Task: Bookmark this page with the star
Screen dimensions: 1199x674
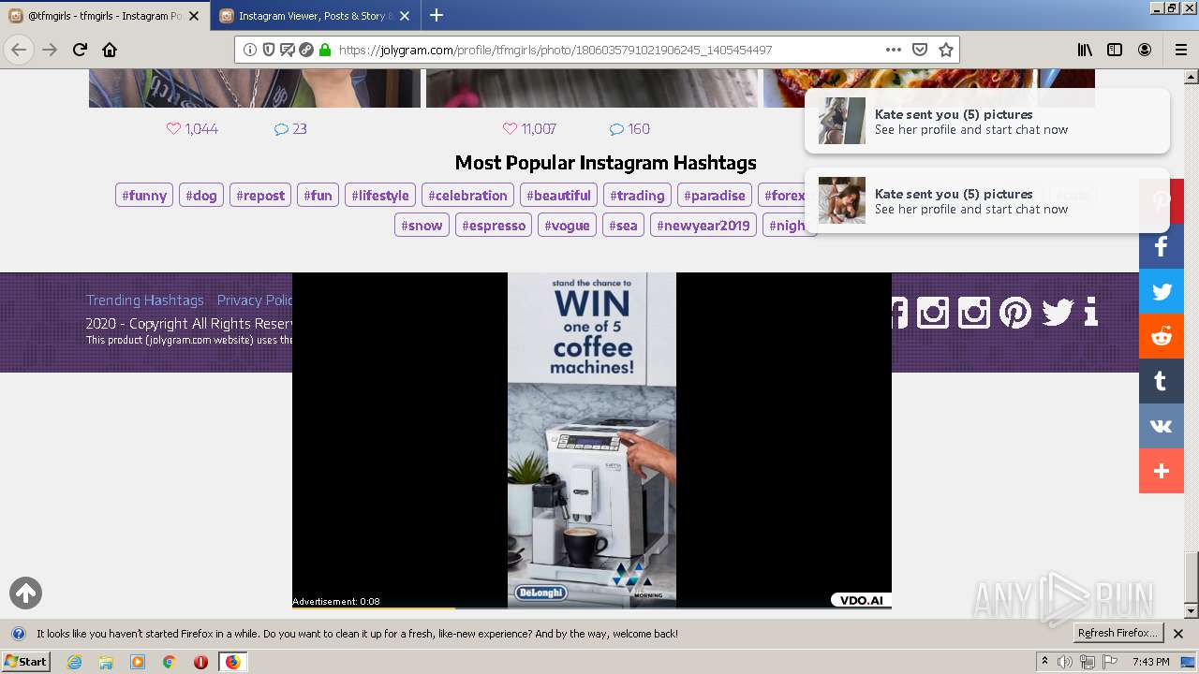Action: [x=946, y=50]
